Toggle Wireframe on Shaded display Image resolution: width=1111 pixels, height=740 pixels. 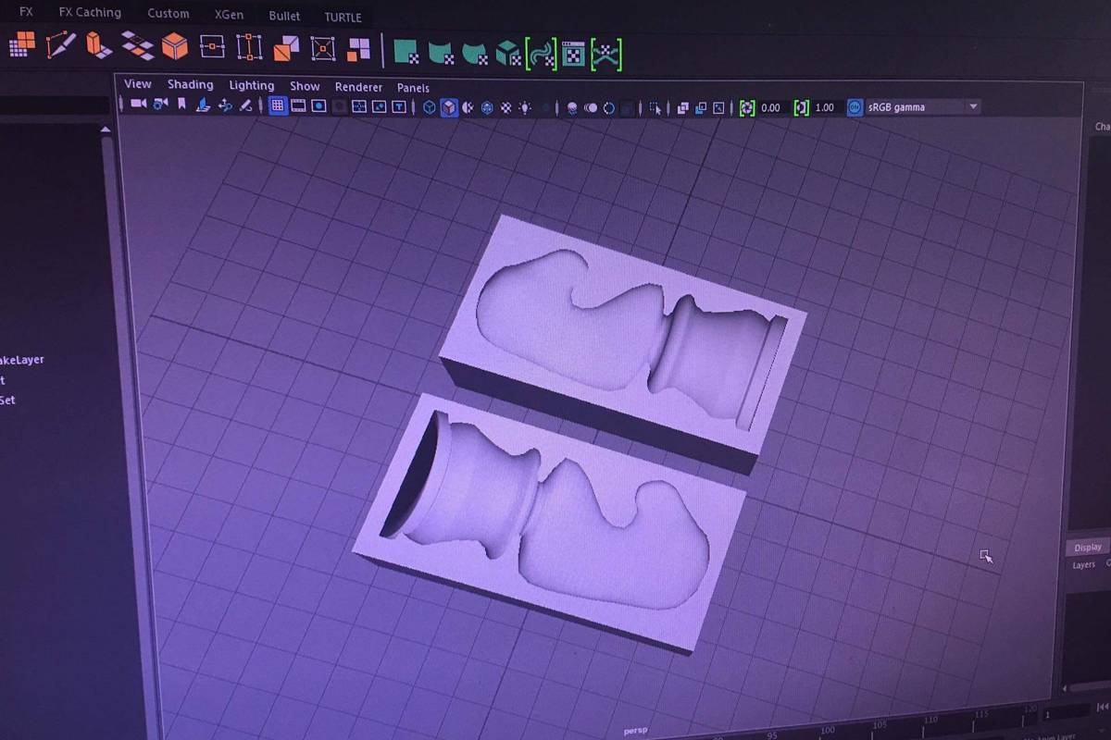click(487, 107)
